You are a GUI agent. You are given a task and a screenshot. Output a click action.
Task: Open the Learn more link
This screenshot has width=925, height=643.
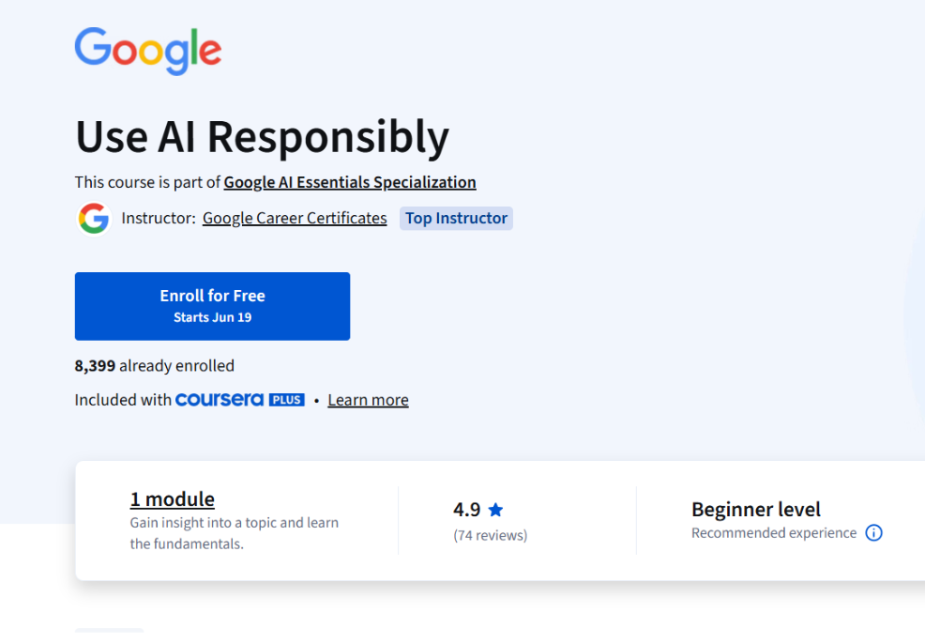368,399
